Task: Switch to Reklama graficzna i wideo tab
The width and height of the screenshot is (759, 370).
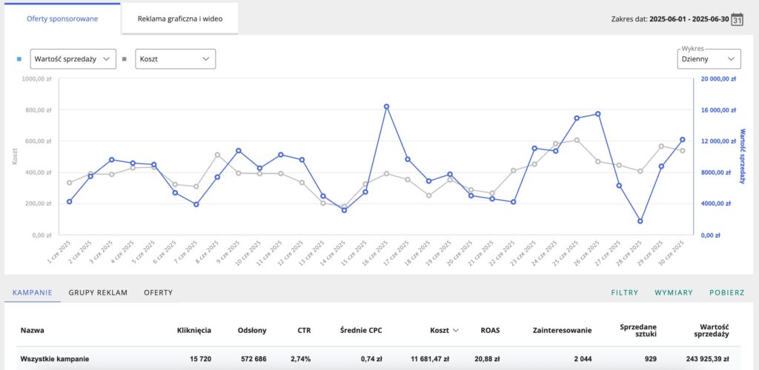Action: pyautogui.click(x=179, y=18)
